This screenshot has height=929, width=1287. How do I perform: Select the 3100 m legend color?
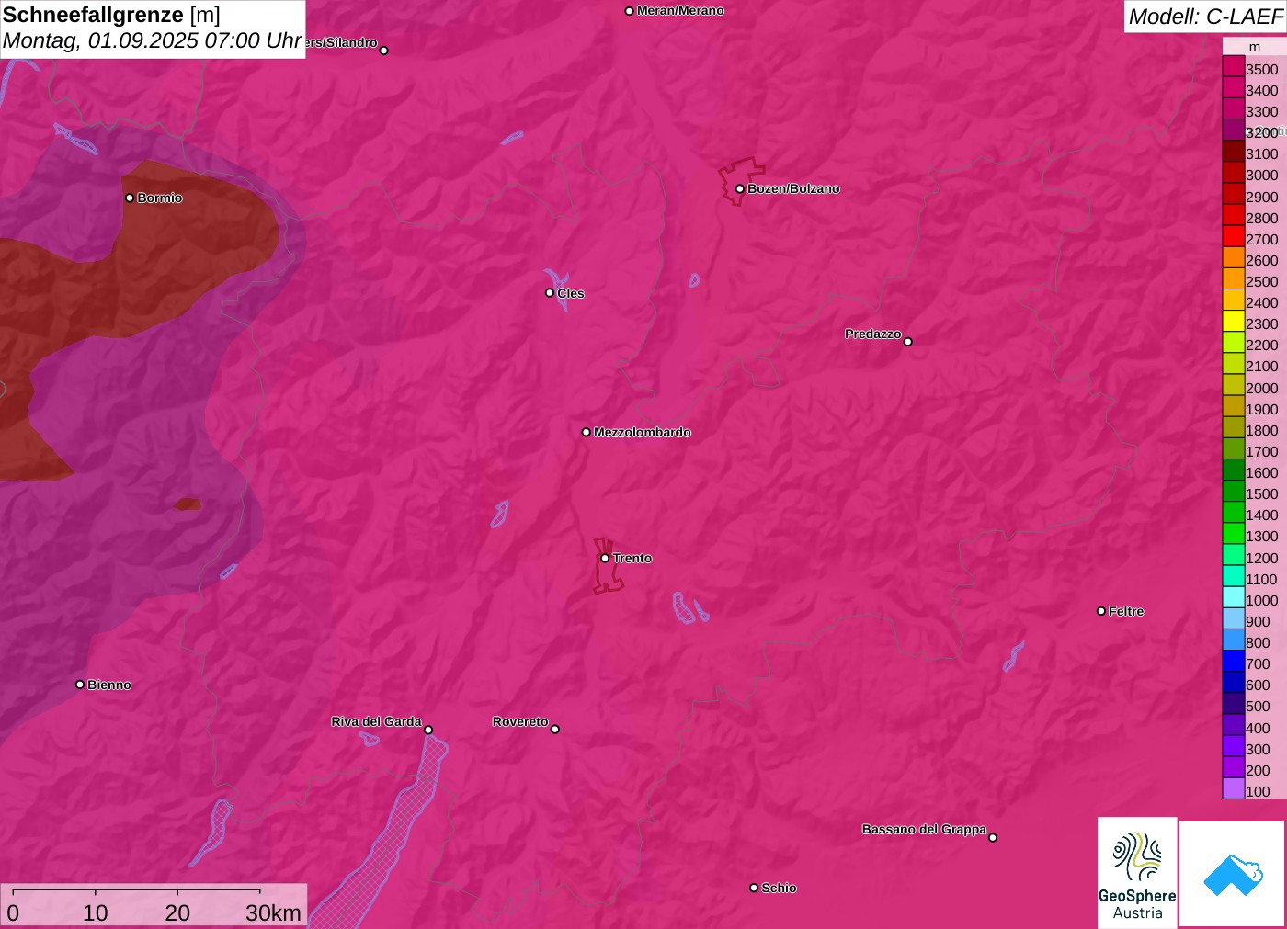[x=1234, y=151]
